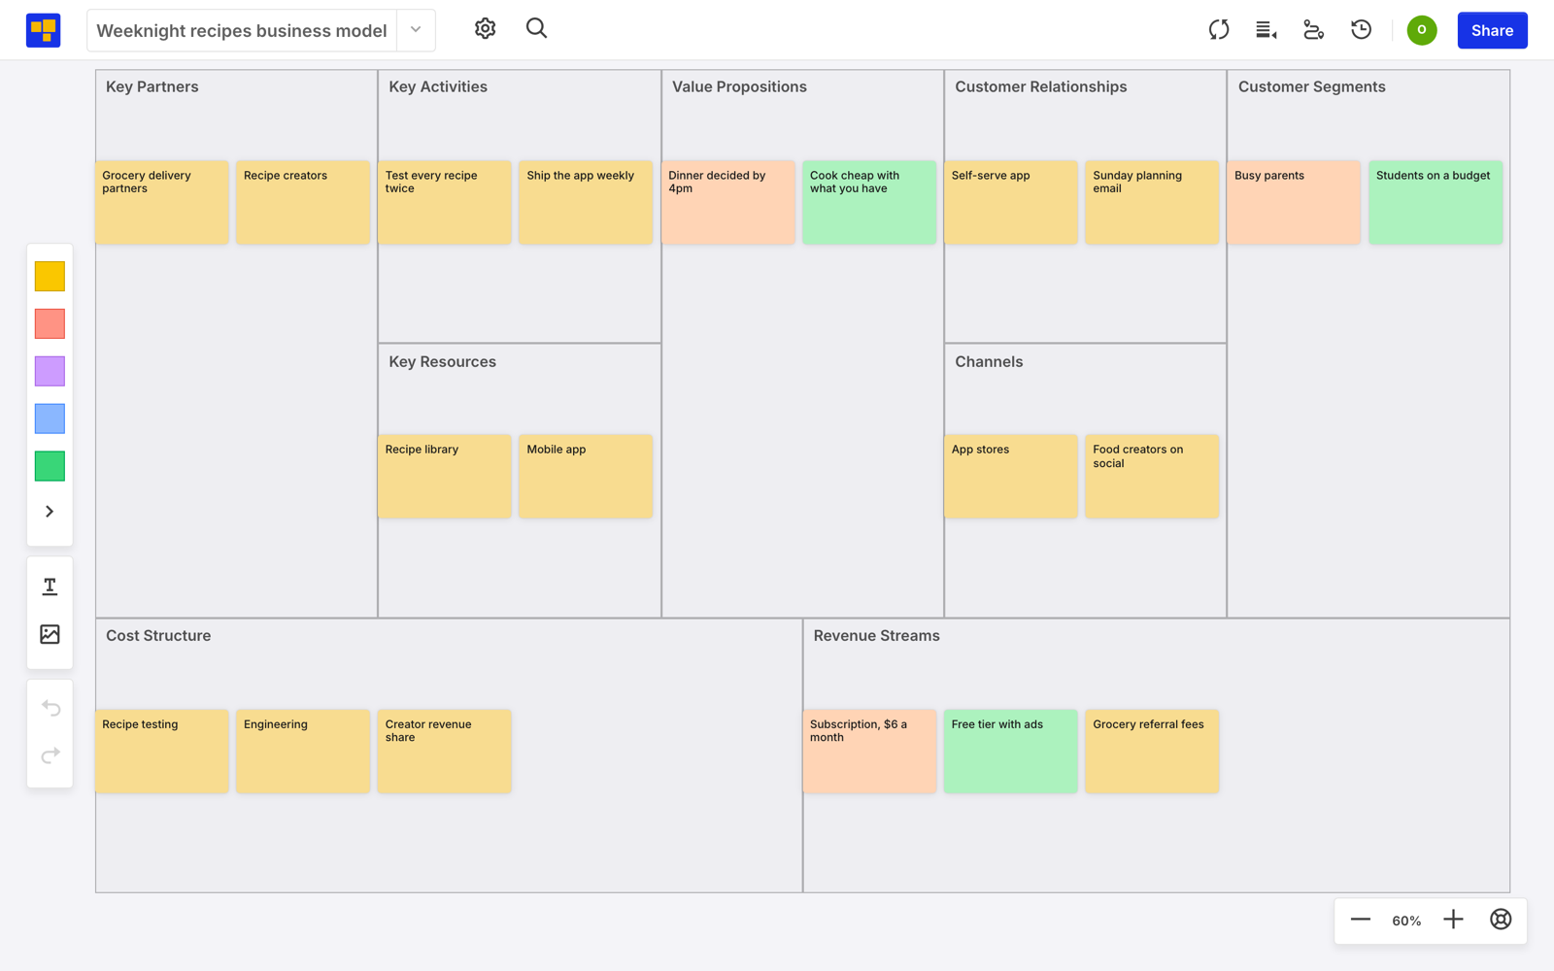Image resolution: width=1554 pixels, height=971 pixels.
Task: Open the settings gear icon
Action: (485, 29)
